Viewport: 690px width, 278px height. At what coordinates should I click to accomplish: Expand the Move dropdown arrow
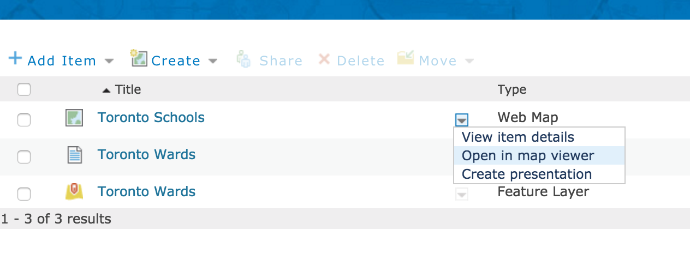click(x=469, y=61)
